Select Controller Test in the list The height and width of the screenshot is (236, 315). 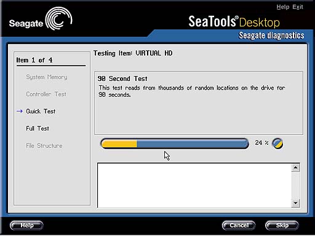coord(46,94)
